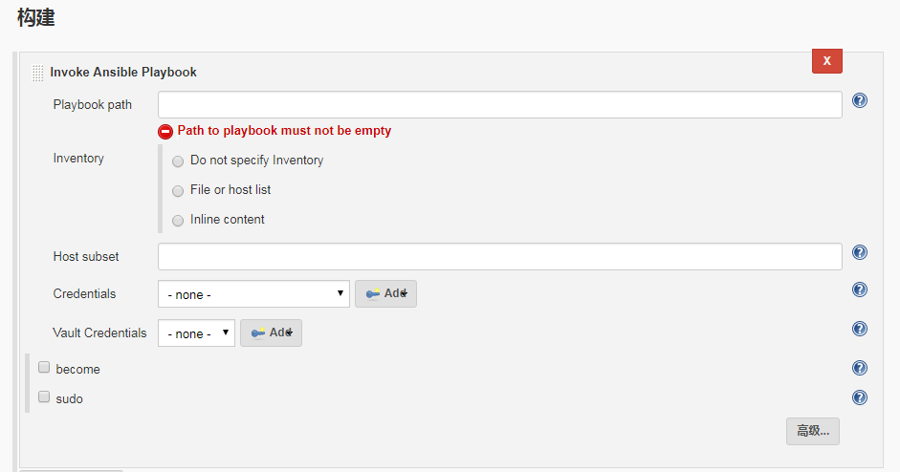Focus the Playbook path input field
This screenshot has width=900, height=472.
coord(500,104)
